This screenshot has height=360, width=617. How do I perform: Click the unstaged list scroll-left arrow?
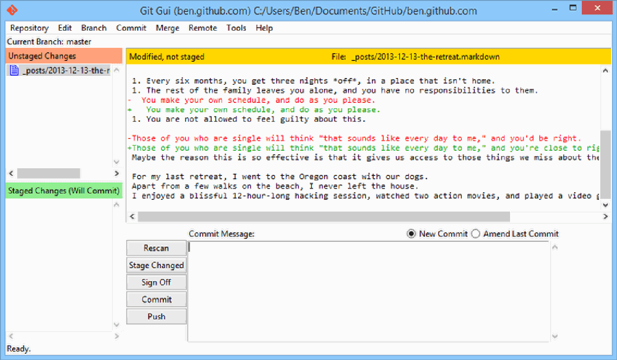tap(11, 173)
